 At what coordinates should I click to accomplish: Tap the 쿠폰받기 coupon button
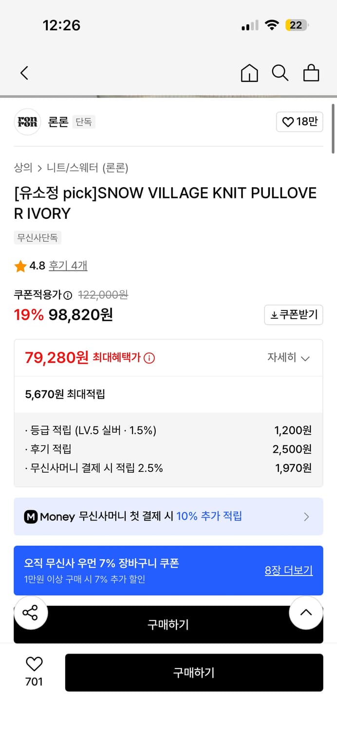(x=294, y=315)
